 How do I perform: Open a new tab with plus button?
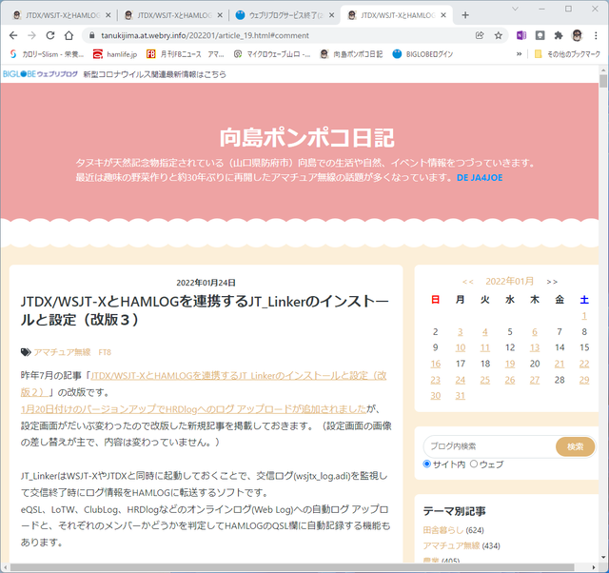(465, 15)
